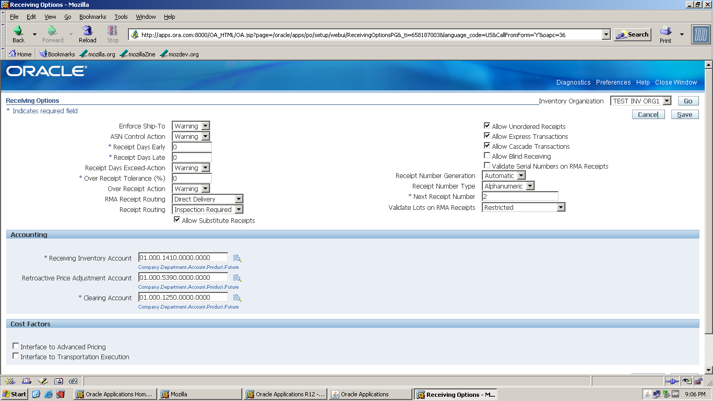This screenshot has width=713, height=401.
Task: Click the Reload icon in the browser toolbar
Action: click(x=87, y=33)
